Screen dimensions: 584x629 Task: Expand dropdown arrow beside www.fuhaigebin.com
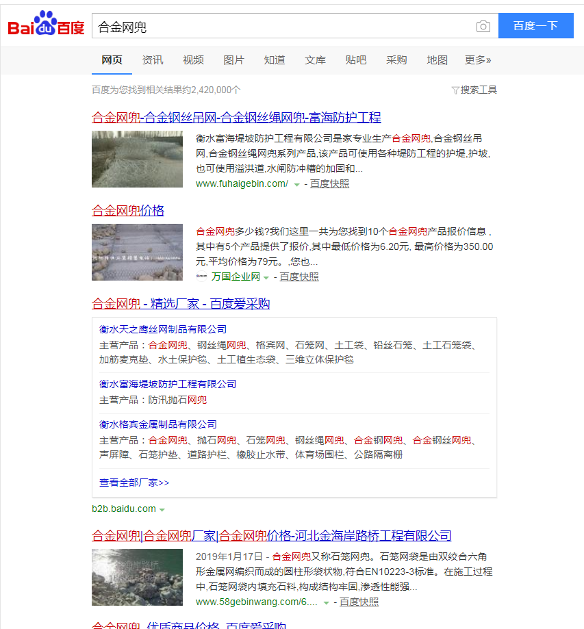click(297, 185)
